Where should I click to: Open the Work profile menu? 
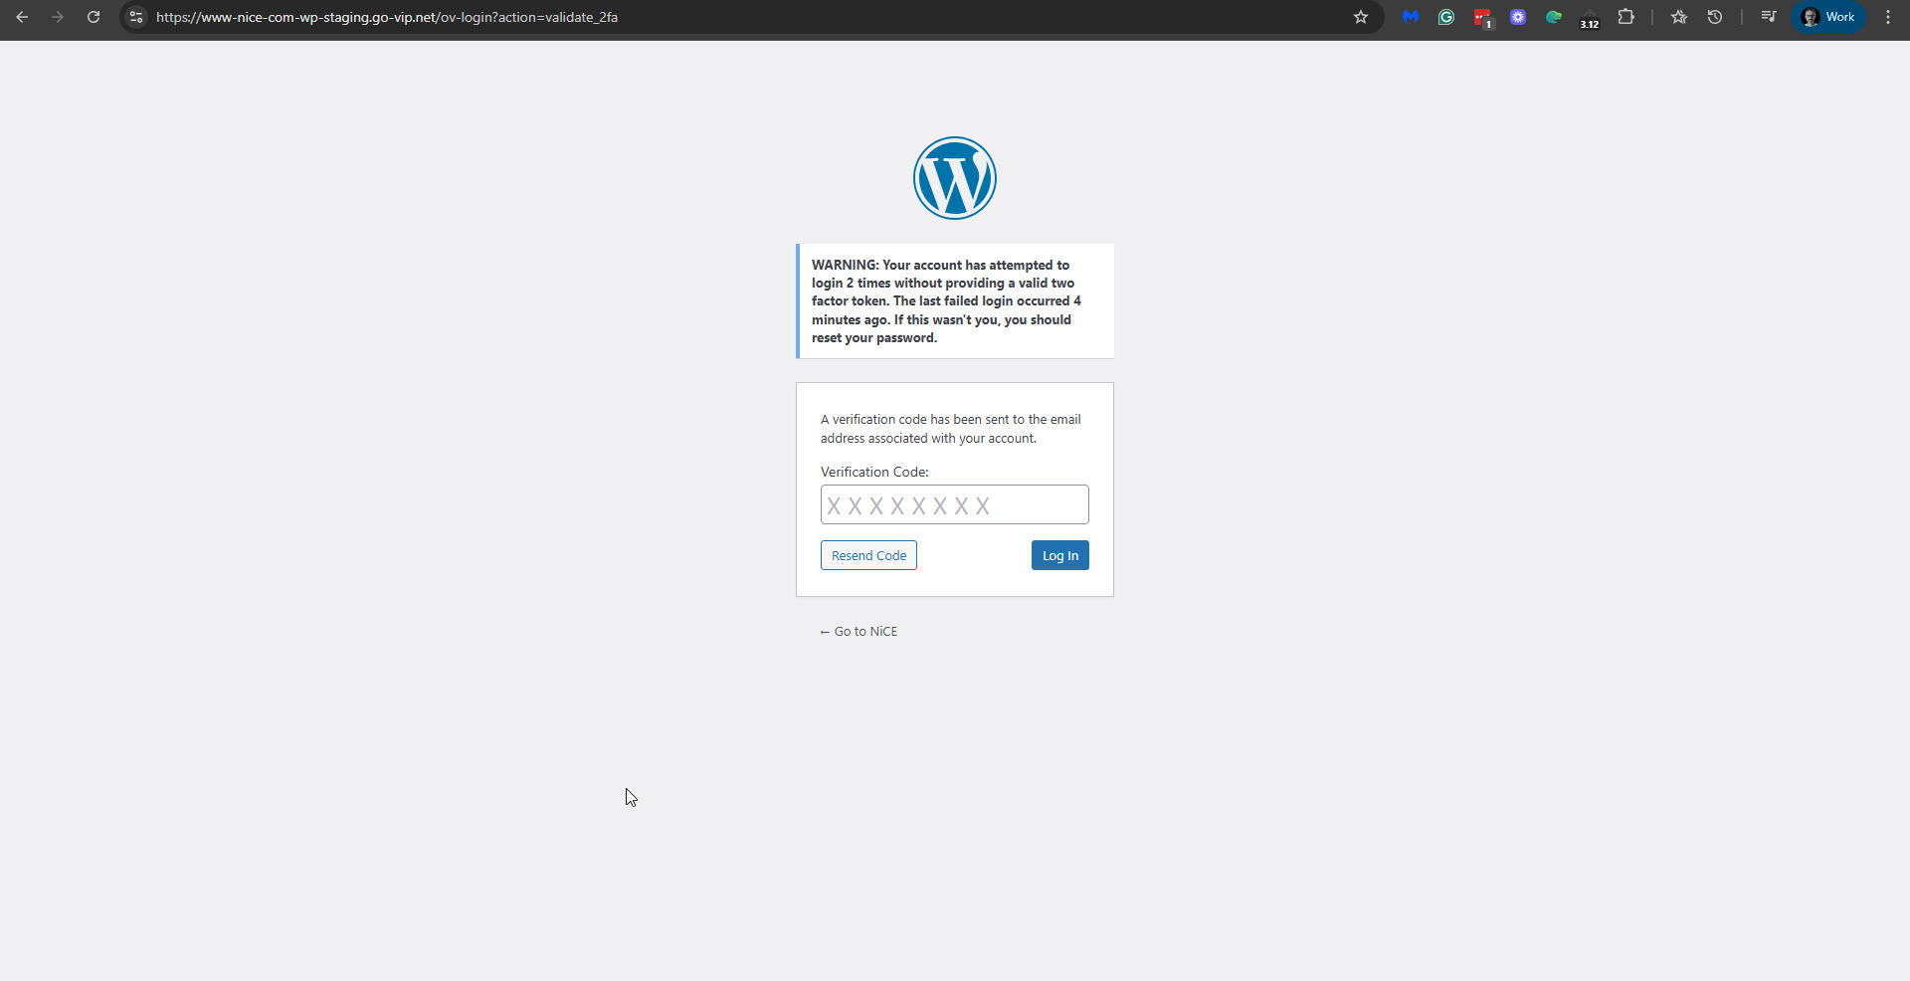1828,17
